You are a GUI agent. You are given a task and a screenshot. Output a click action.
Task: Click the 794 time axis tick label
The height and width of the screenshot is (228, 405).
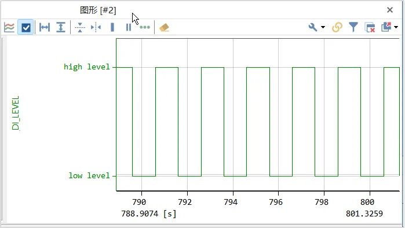point(231,202)
